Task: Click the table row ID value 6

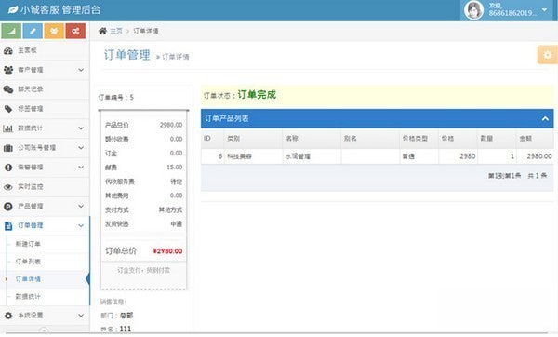Action: [219, 156]
